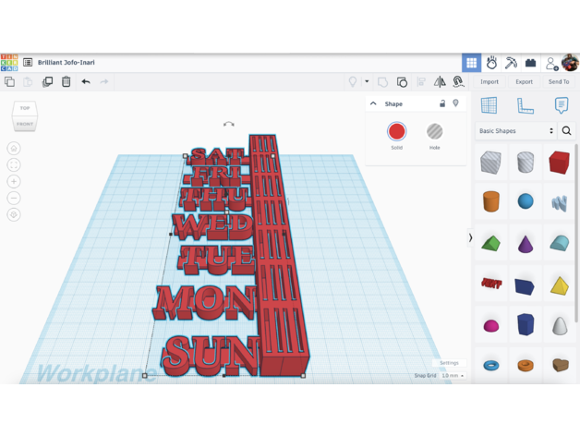Search shapes with magnifier icon
The image size is (580, 436).
pyautogui.click(x=567, y=131)
